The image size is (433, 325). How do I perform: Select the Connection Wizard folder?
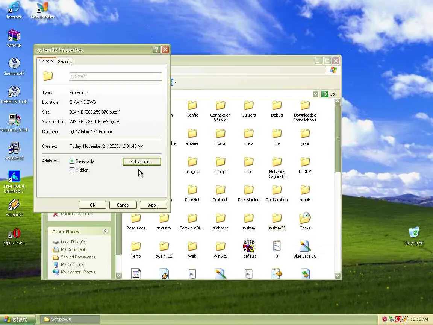(x=220, y=111)
